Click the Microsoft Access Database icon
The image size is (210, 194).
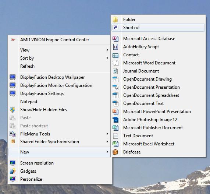coord(115,39)
